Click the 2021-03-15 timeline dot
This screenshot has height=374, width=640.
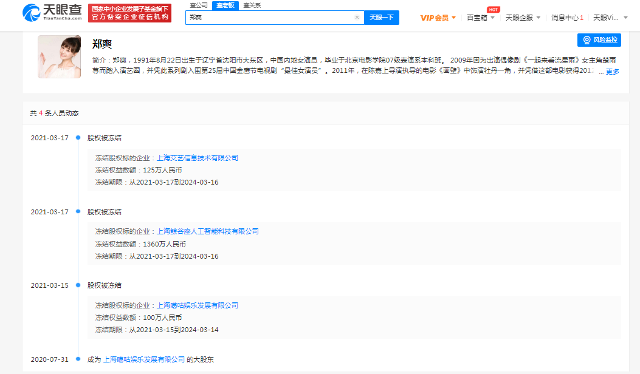[x=78, y=285]
